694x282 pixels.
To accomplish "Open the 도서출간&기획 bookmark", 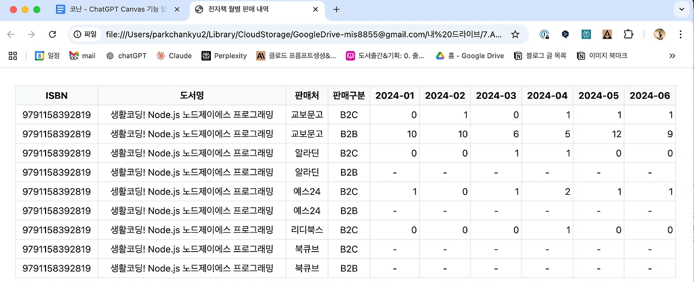I will [385, 56].
